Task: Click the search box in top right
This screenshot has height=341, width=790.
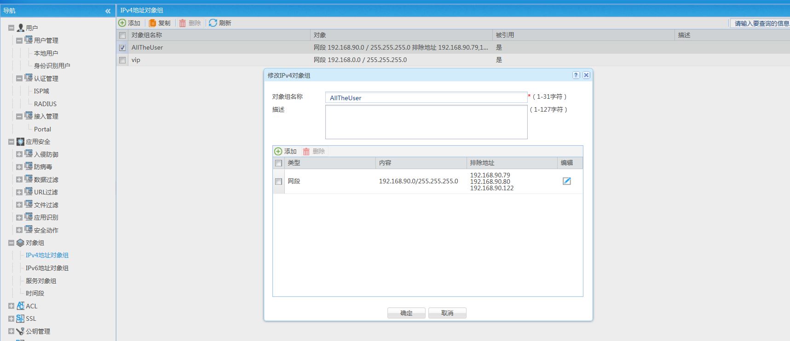Action: pyautogui.click(x=760, y=23)
